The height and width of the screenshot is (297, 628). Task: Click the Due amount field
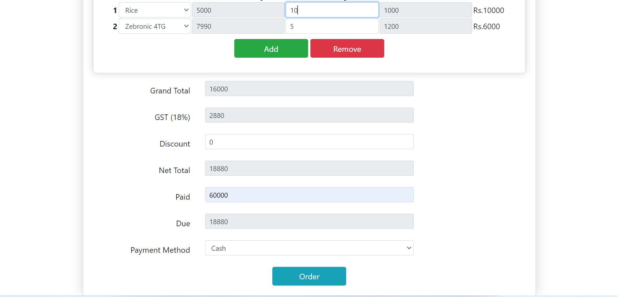click(x=309, y=221)
